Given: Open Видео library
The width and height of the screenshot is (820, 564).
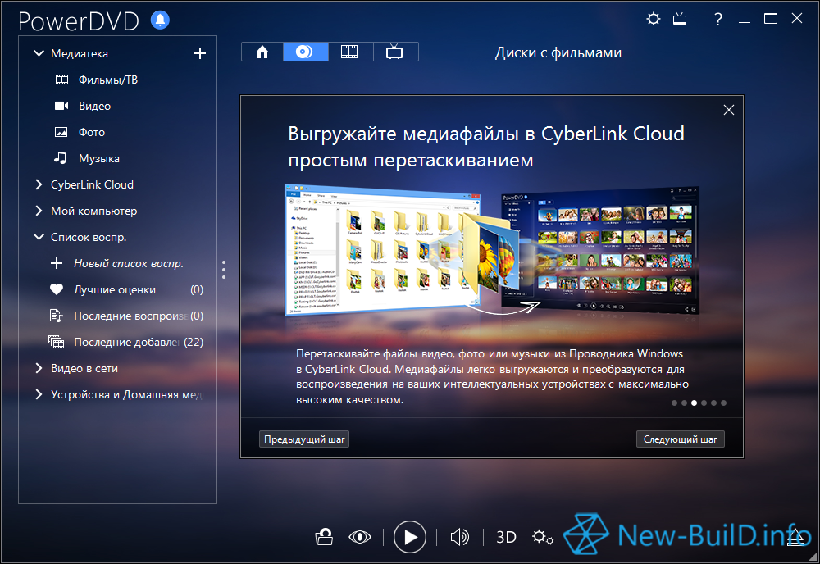Looking at the screenshot, I should [x=94, y=106].
